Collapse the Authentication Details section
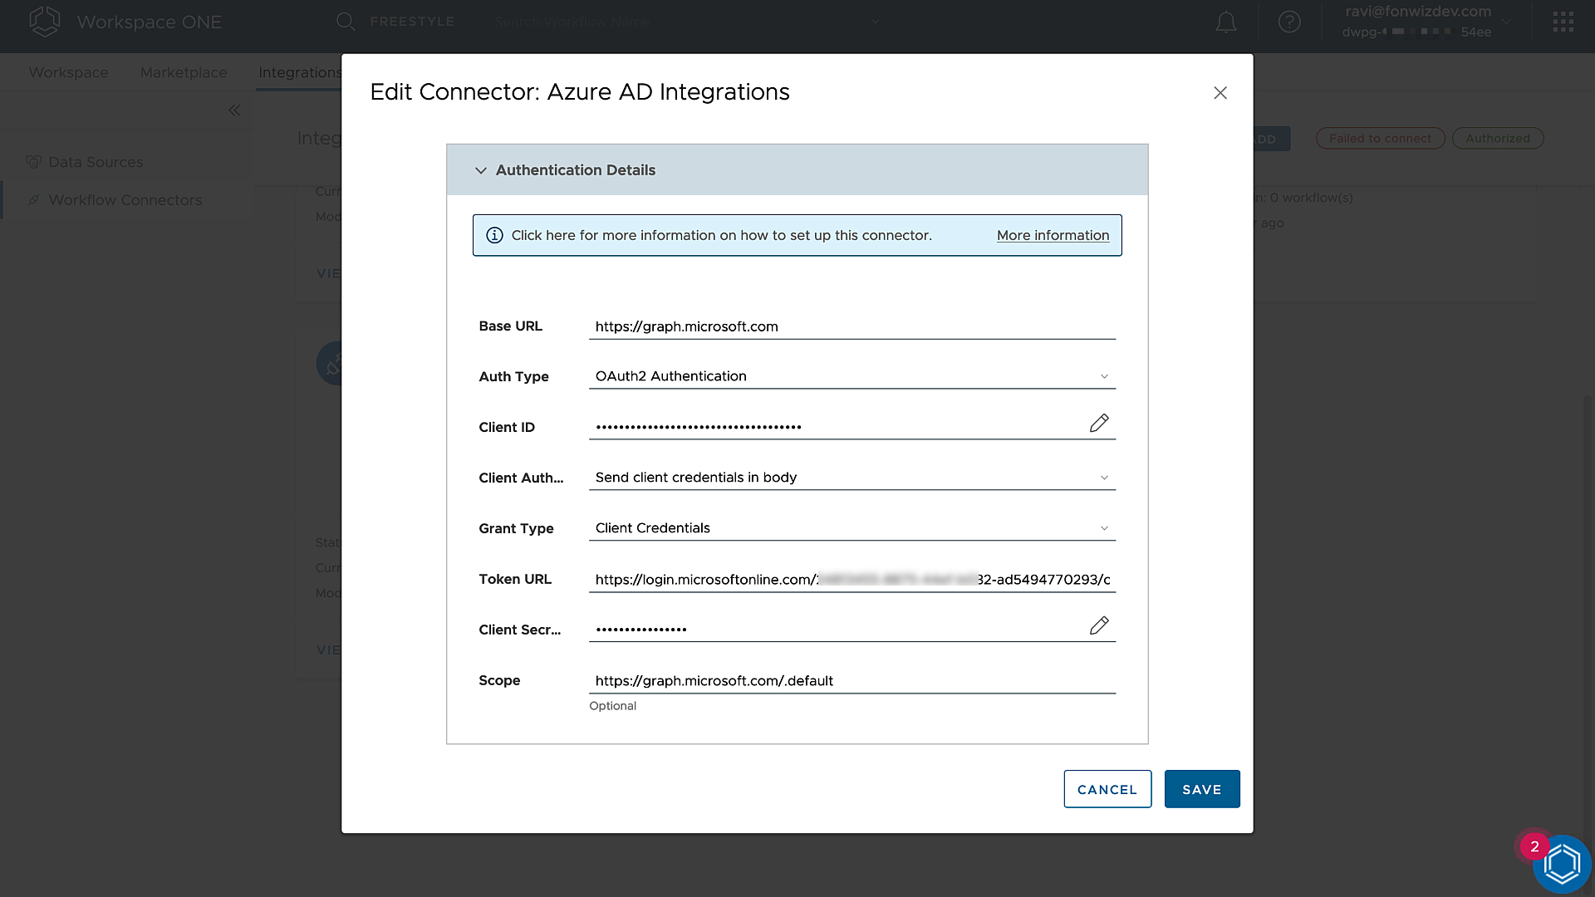Image resolution: width=1595 pixels, height=897 pixels. tap(480, 170)
